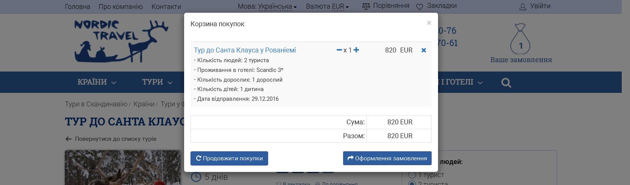
Task: Expand the ТУРИ menu
Action: [x=157, y=82]
